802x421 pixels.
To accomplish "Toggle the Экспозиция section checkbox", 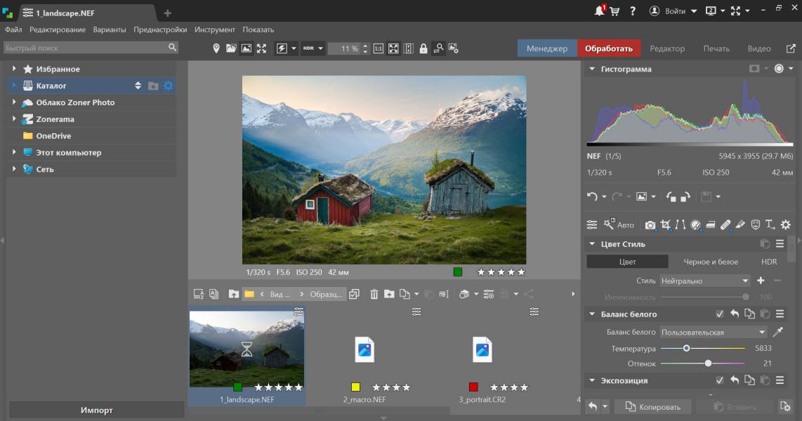I will [x=719, y=380].
